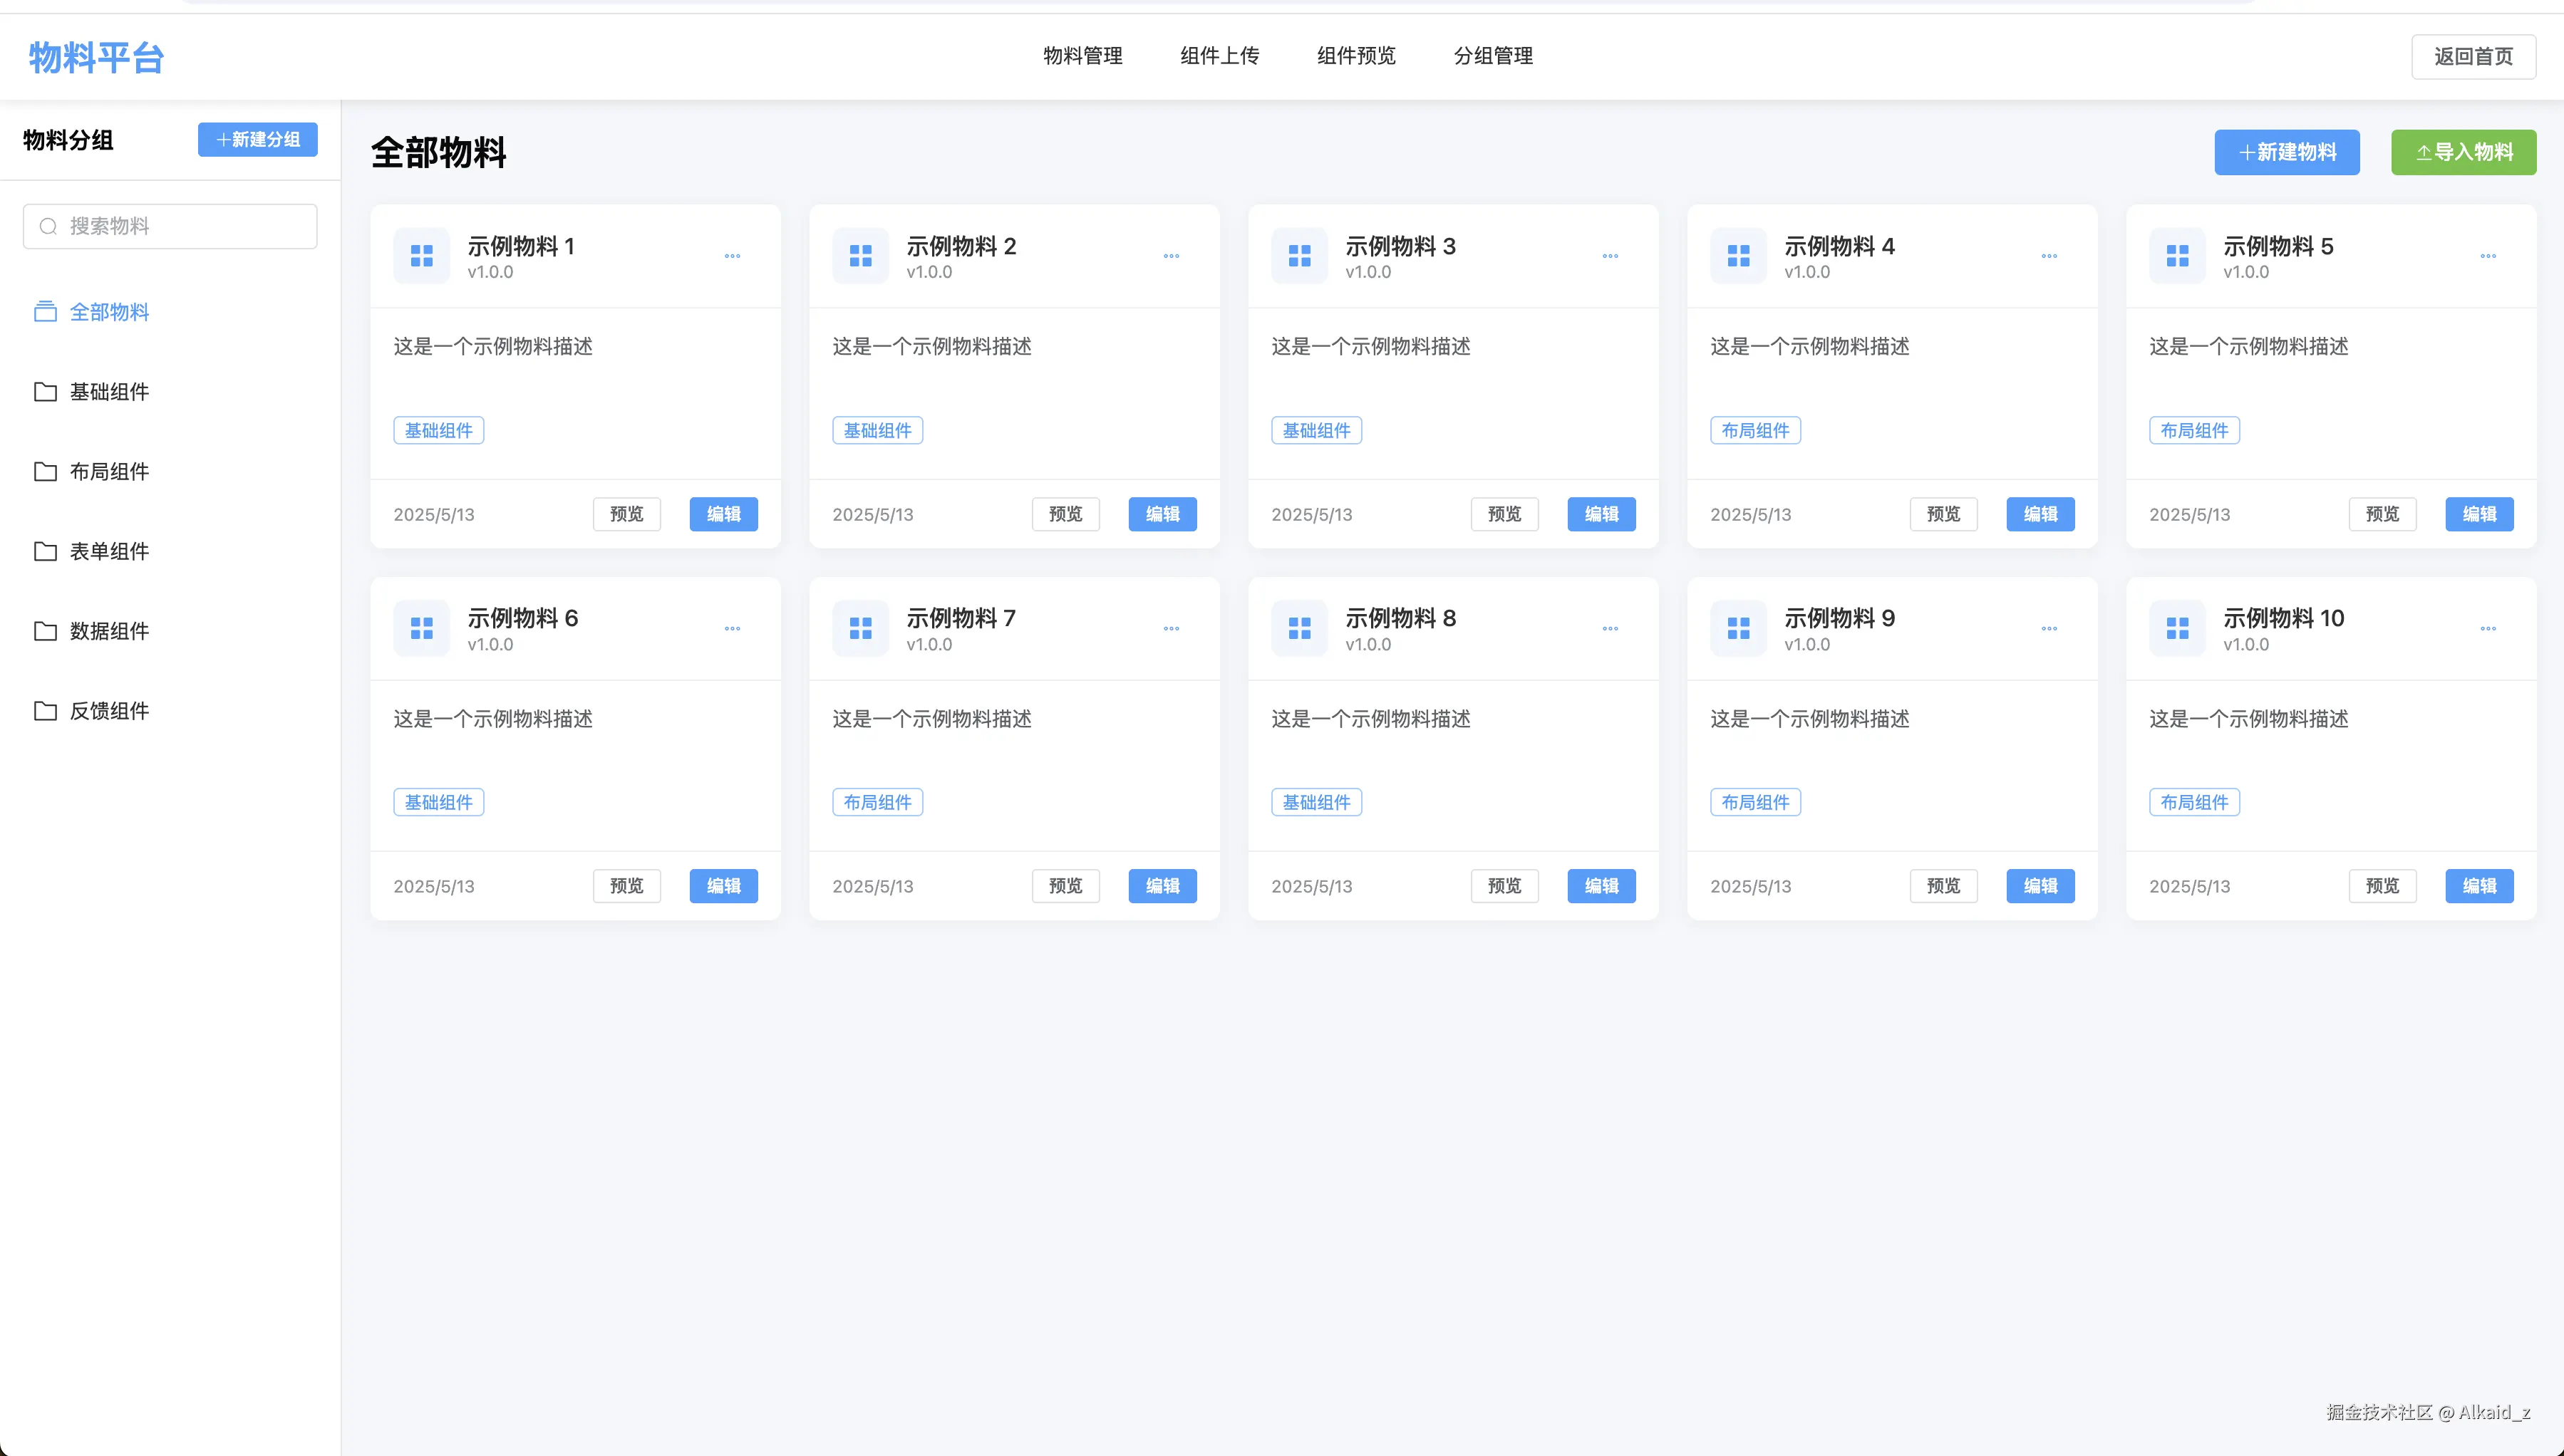
Task: Open the 表单组件 folder group
Action: pos(108,551)
